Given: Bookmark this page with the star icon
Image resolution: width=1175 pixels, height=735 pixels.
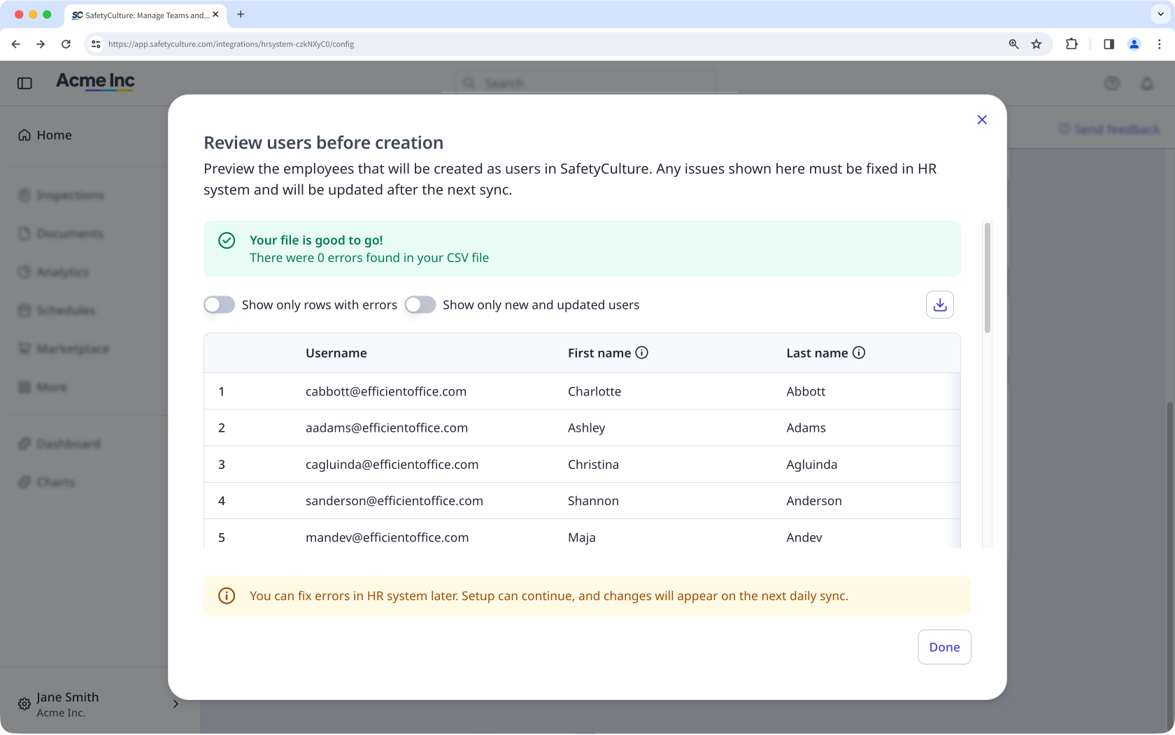Looking at the screenshot, I should pos(1037,44).
